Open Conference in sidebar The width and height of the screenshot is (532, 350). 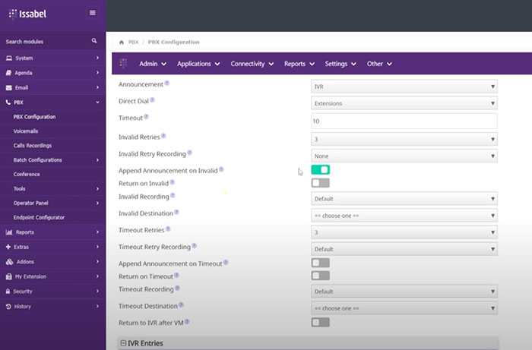(x=27, y=175)
